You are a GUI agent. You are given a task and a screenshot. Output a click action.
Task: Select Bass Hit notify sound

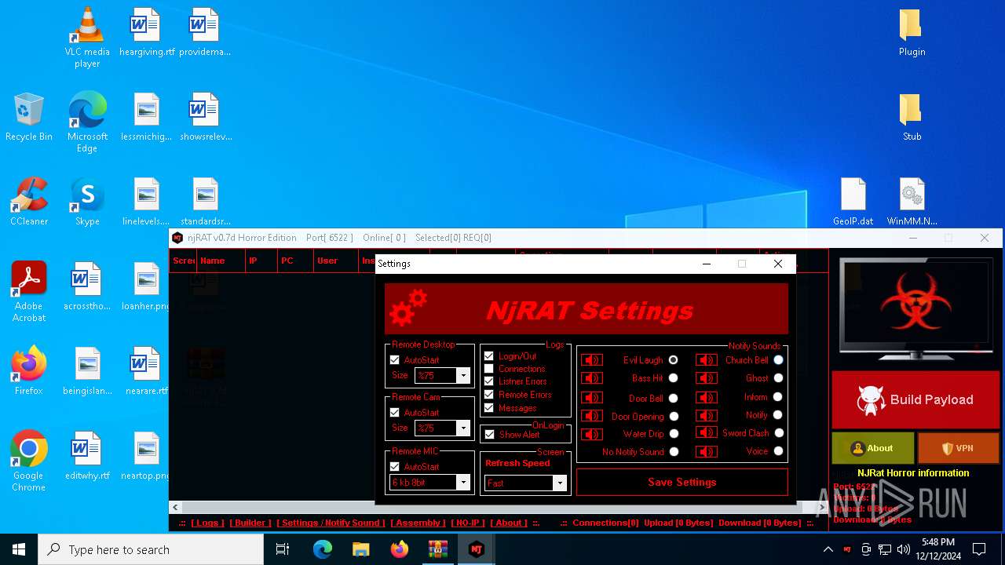click(x=674, y=378)
